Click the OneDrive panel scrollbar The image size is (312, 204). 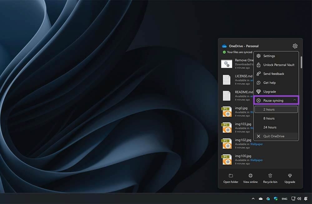[301, 62]
